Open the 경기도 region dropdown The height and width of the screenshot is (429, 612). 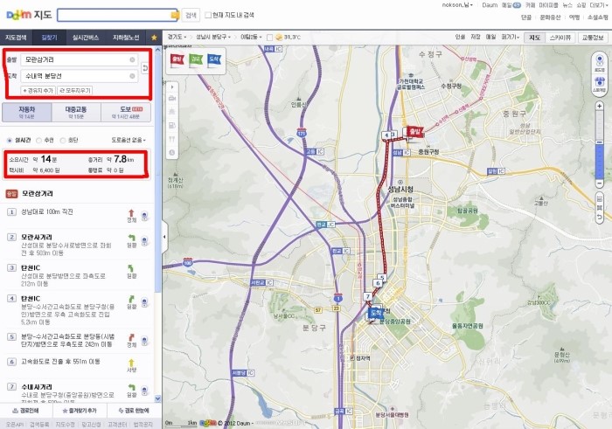(177, 37)
